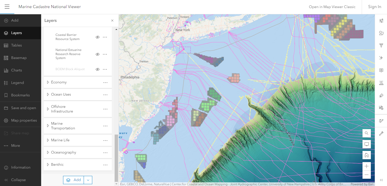Open Tables in the left sidebar
The image size is (387, 186).
(20, 45)
